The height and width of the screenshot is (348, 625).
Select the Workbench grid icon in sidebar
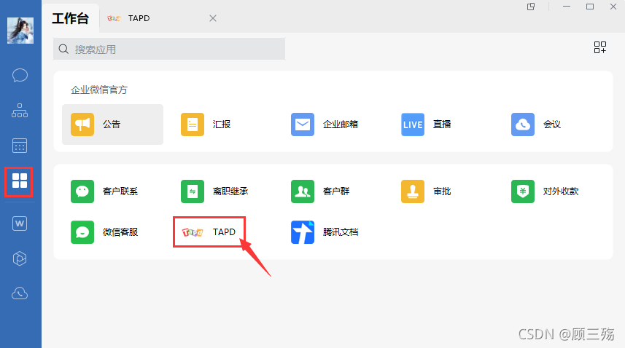(19, 181)
